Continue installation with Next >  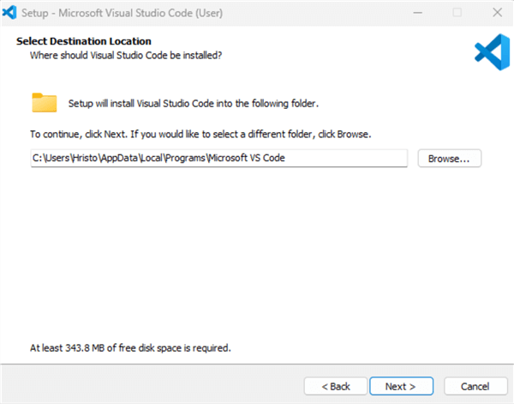point(401,386)
